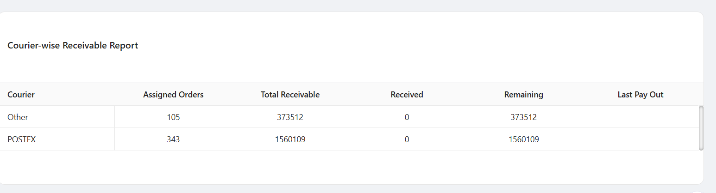Screen dimensions: 716x193
Task: Click the Assigned Orders column header
Action: tap(173, 95)
